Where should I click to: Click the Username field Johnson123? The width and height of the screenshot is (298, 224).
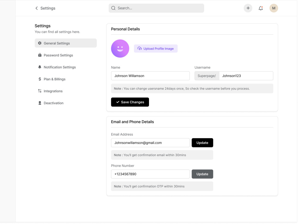point(246,76)
